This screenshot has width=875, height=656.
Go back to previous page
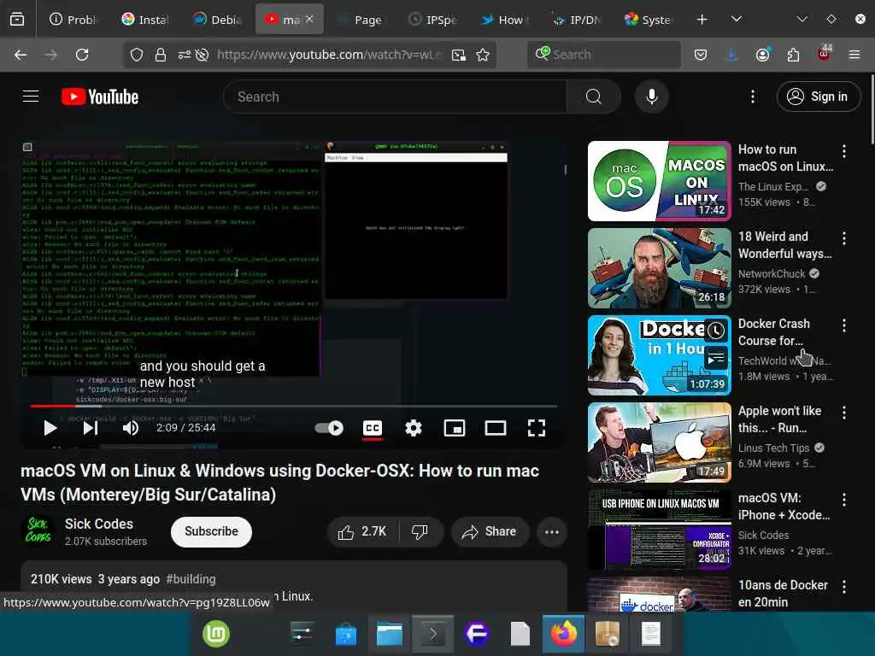(x=21, y=55)
